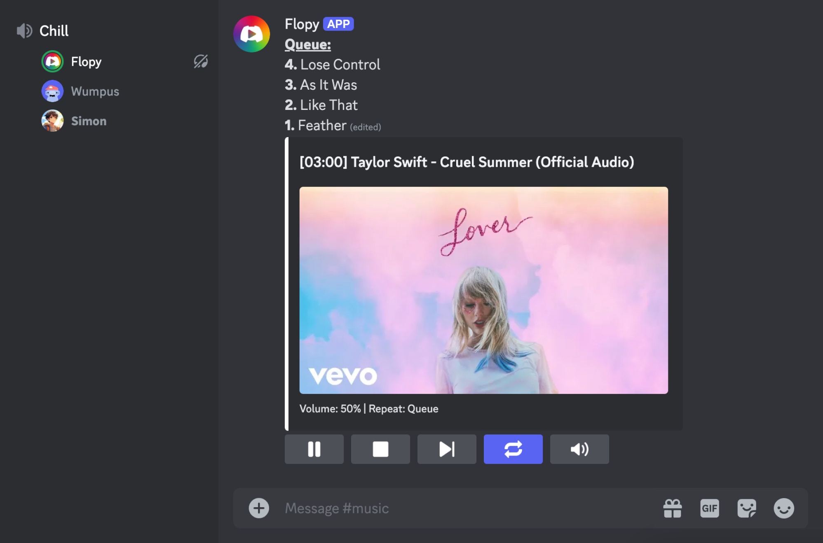Click the Lover album thumbnail
The image size is (823, 543).
(483, 290)
